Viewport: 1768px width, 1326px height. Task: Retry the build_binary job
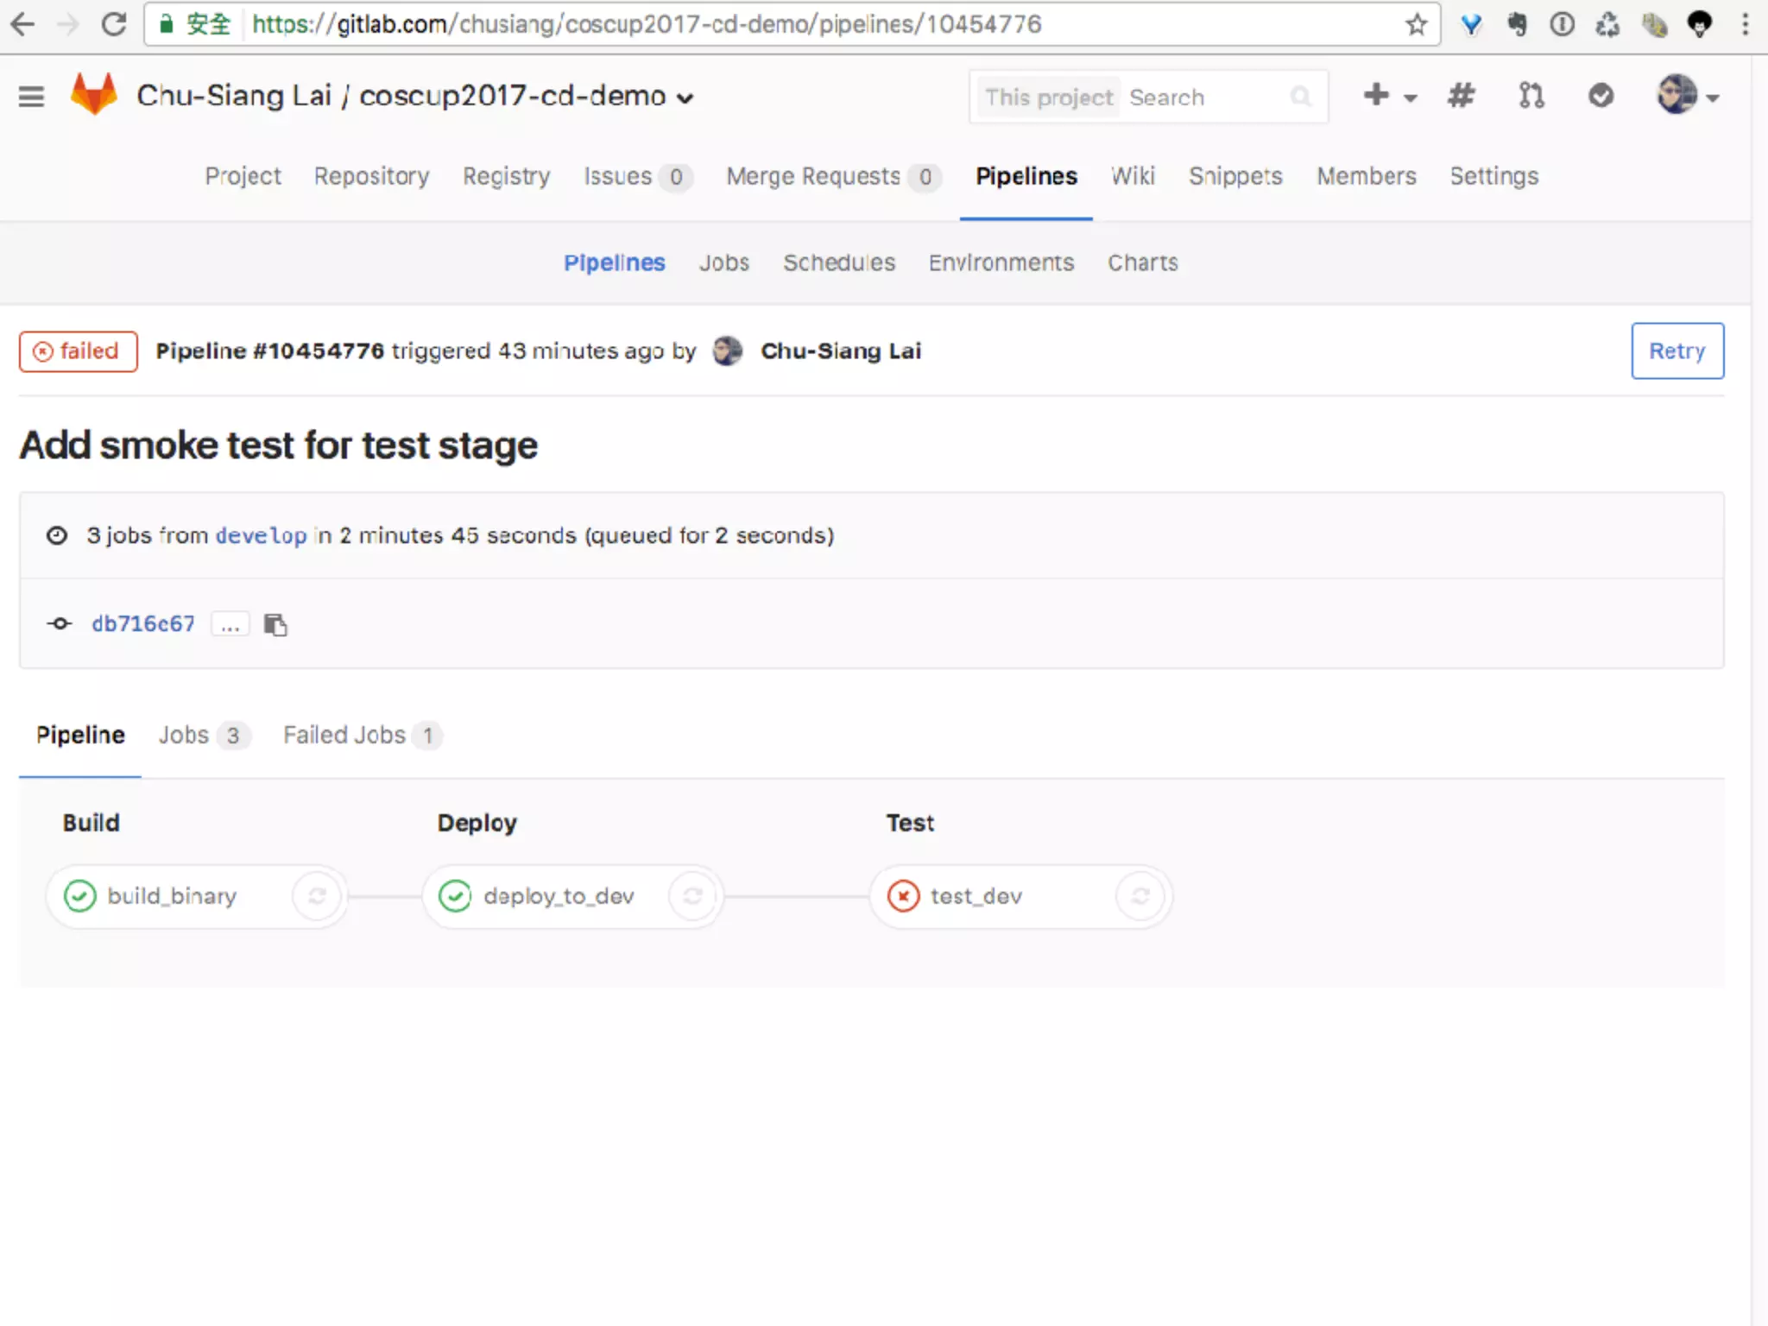(317, 896)
